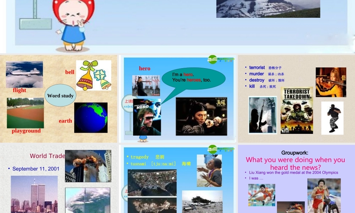Click the flooded beach tree photo

(x=202, y=202)
